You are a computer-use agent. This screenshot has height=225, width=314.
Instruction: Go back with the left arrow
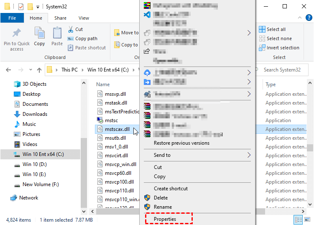point(8,70)
